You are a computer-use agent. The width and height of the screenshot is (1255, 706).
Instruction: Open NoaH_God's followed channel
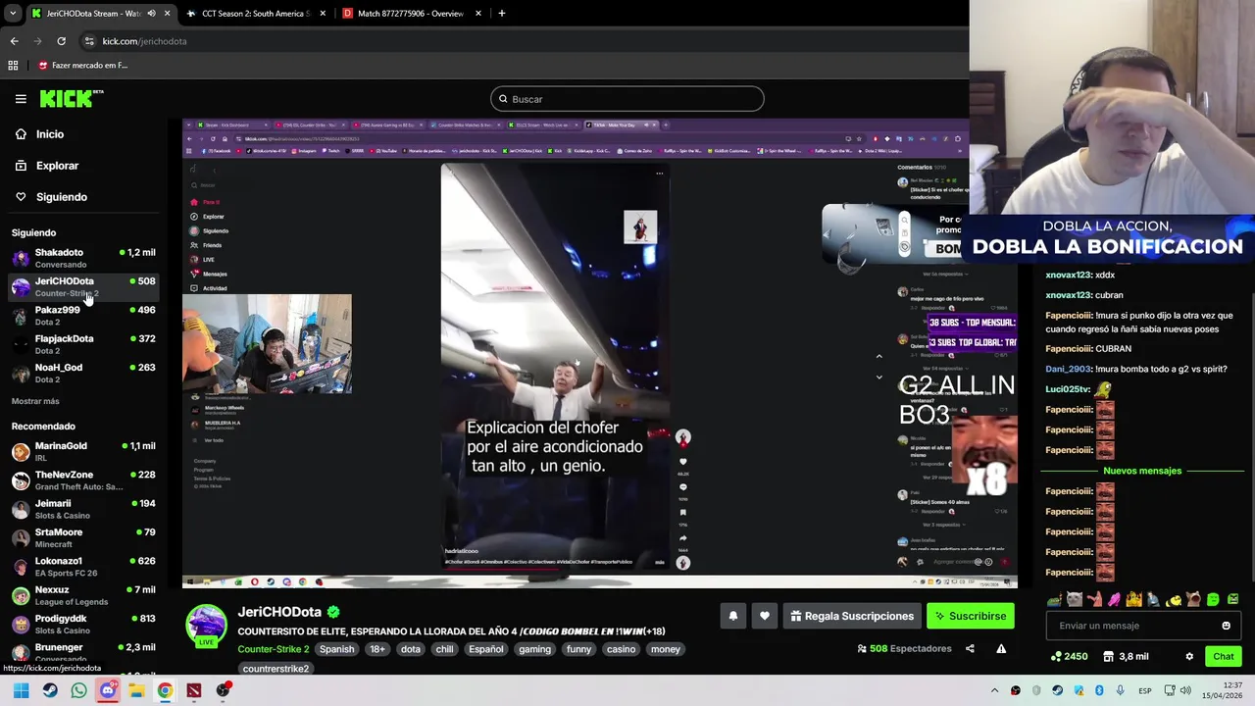pyautogui.click(x=83, y=373)
